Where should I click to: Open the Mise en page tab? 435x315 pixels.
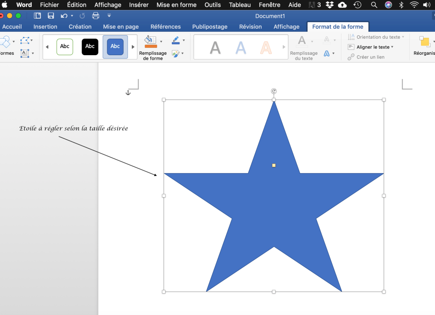[121, 27]
